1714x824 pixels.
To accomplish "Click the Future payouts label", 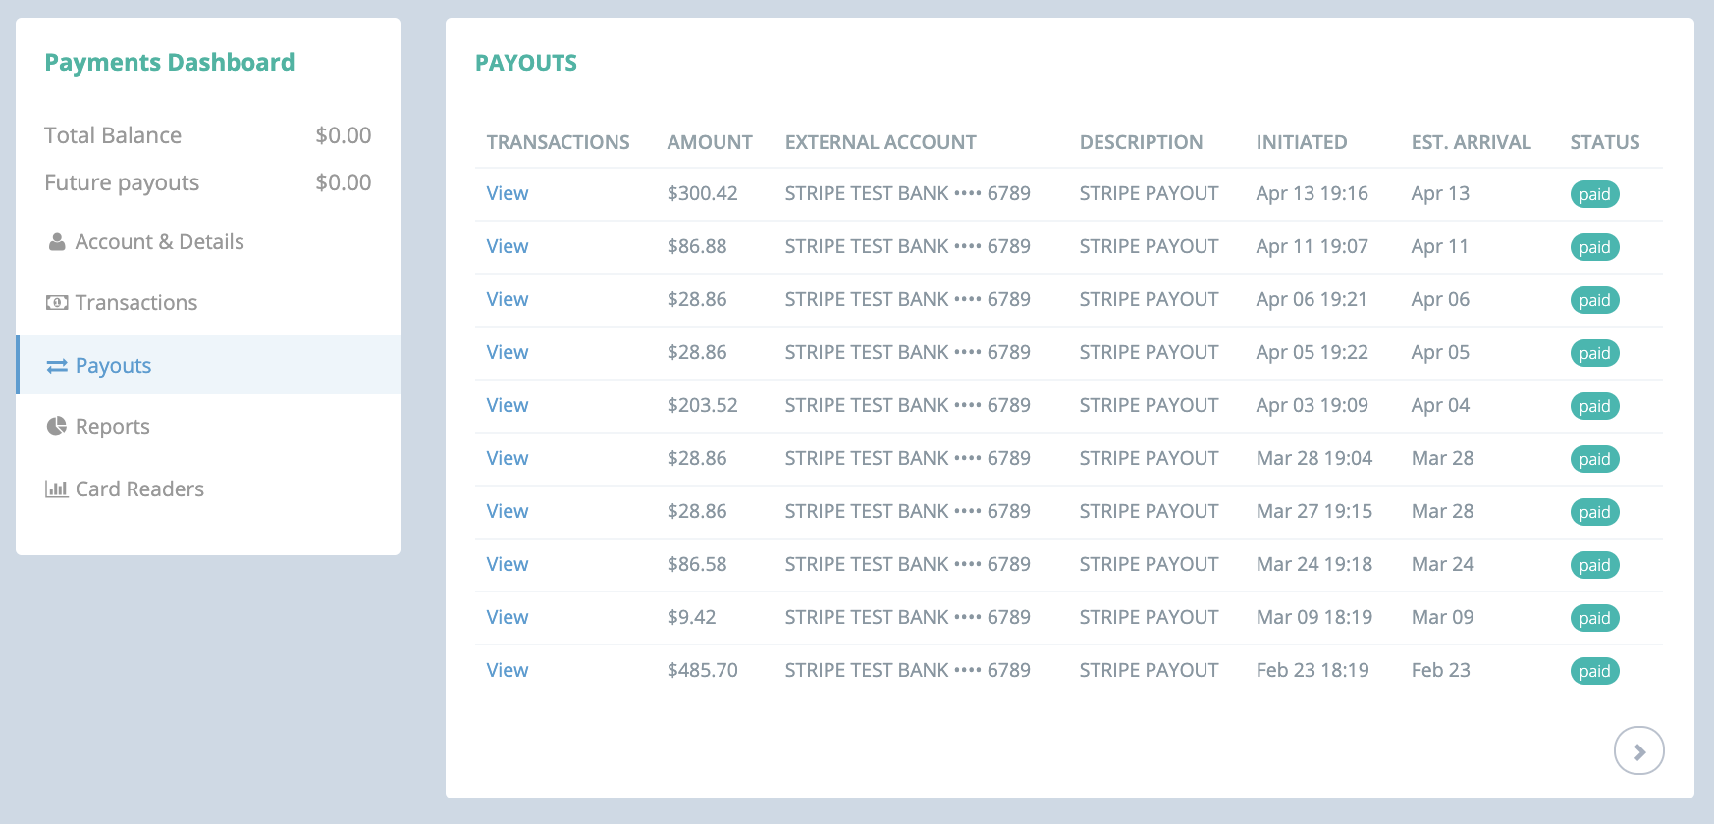I will (122, 182).
